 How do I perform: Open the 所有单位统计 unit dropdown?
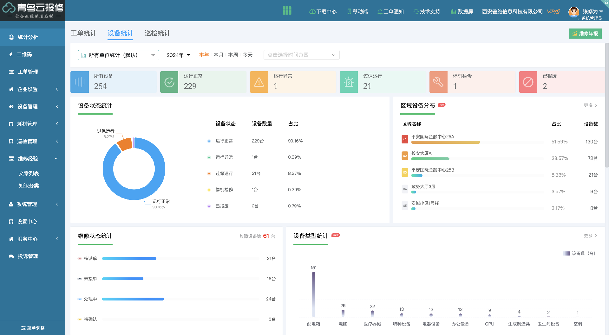coord(118,55)
